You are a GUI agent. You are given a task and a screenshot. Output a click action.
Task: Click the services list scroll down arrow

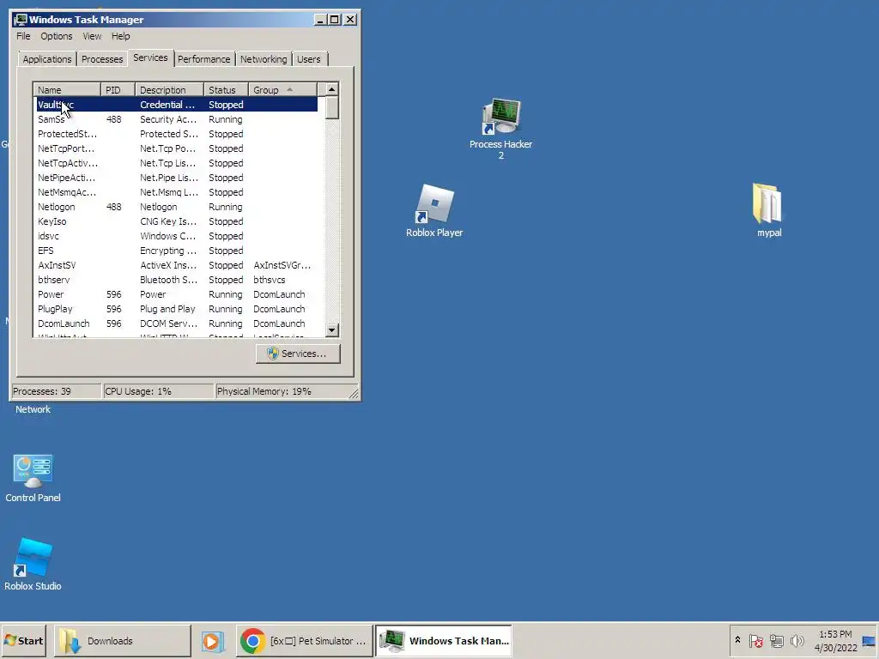click(332, 330)
